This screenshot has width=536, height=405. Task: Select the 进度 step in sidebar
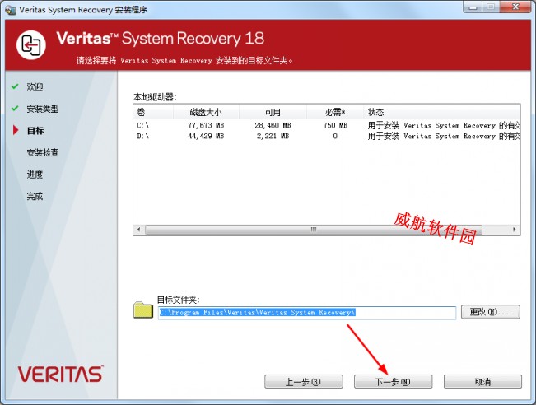coord(35,175)
